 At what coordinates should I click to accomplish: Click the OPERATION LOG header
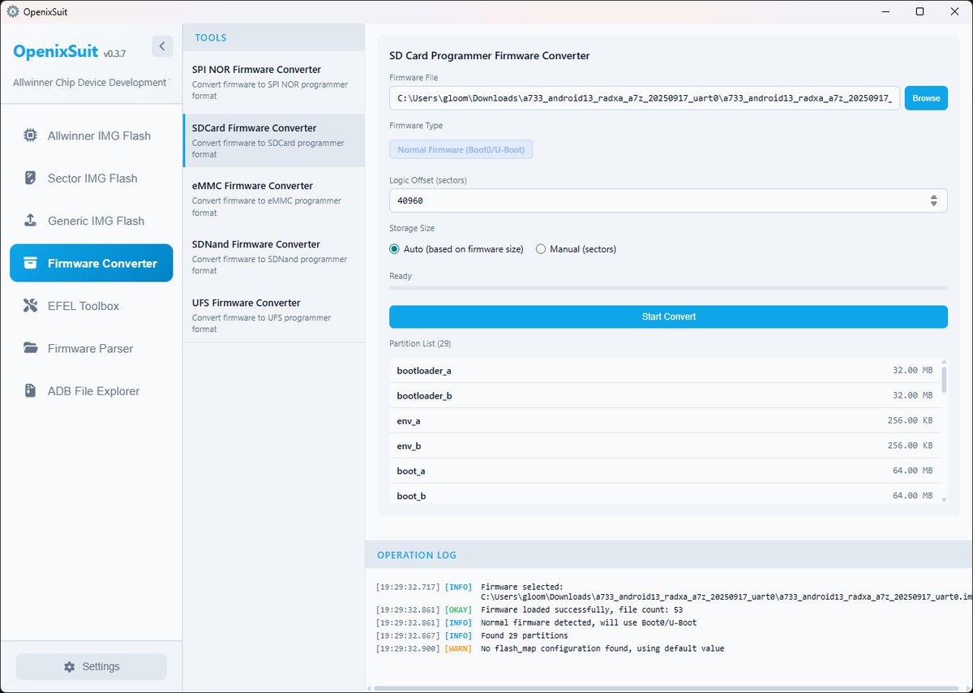[x=417, y=555]
